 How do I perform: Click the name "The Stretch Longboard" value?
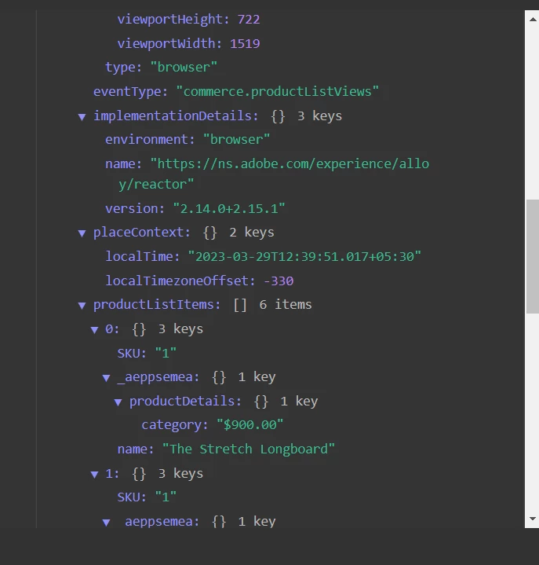(249, 449)
